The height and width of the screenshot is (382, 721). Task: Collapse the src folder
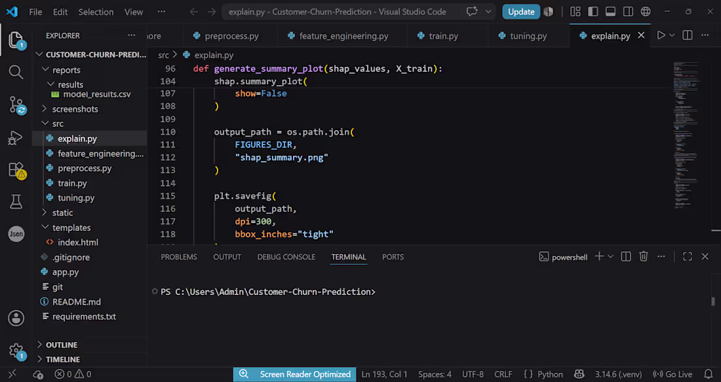tap(45, 123)
